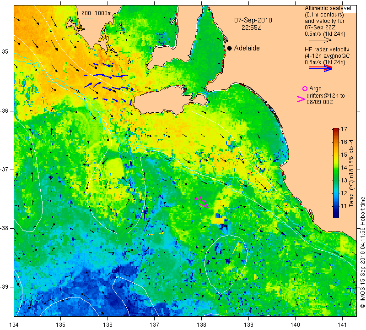
Task: Click the latitude label -35
Action: tap(5, 52)
